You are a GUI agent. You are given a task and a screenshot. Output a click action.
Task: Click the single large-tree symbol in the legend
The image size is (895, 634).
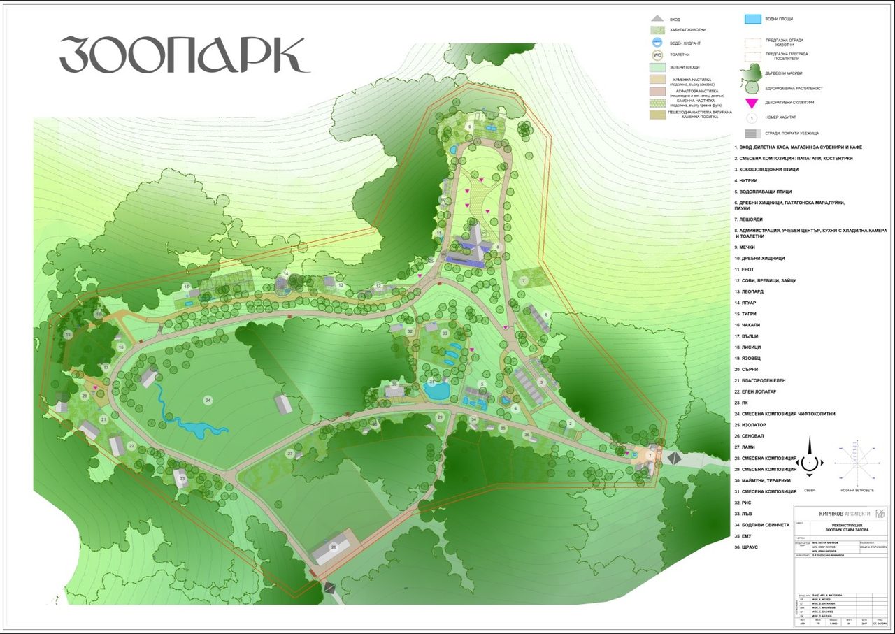(x=752, y=87)
